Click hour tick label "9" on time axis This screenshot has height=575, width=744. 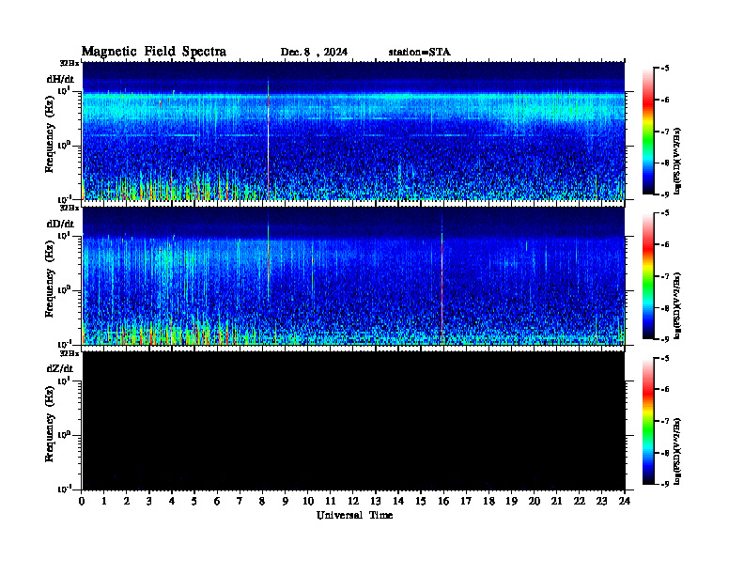click(286, 502)
